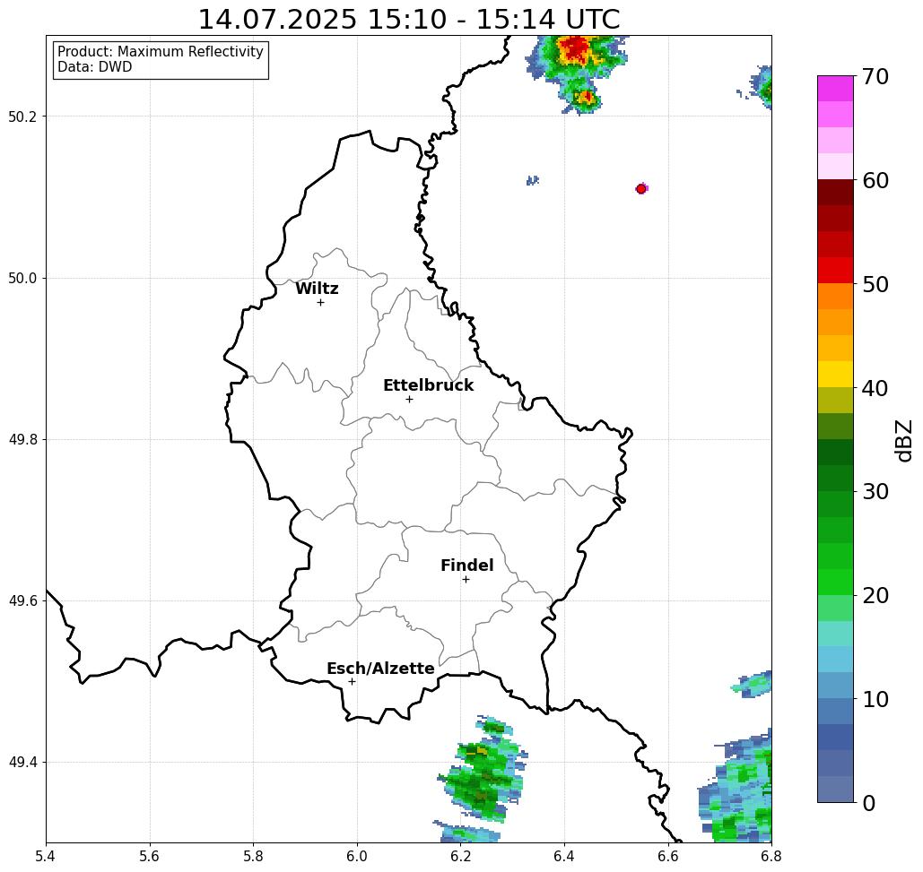Viewport: 923px width, 872px height.
Task: Click the longitude 6.2 axis label
Action: click(461, 856)
